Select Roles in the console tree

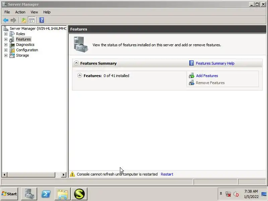point(20,34)
